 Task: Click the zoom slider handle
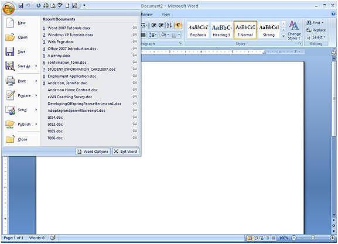pyautogui.click(x=313, y=238)
